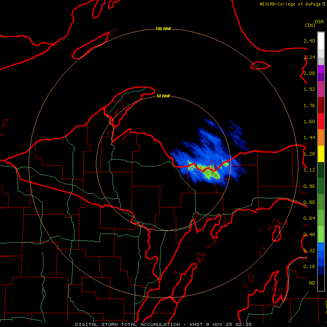Click the [IN] units label
The width and height of the screenshot is (327, 327).
pos(310,25)
